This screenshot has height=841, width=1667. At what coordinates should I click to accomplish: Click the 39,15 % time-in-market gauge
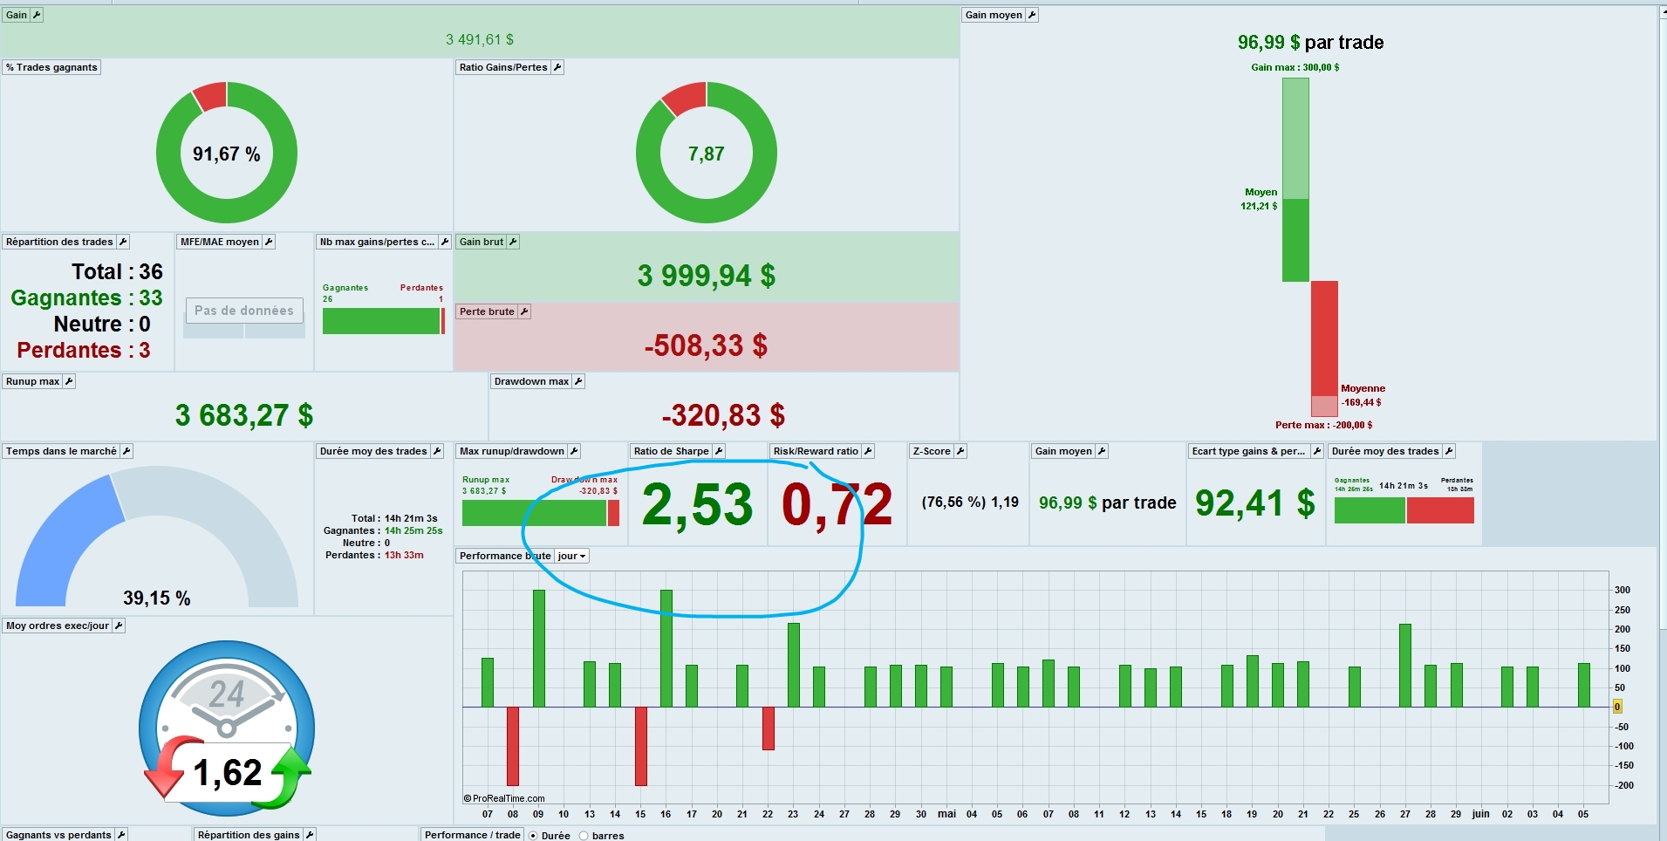point(157,537)
